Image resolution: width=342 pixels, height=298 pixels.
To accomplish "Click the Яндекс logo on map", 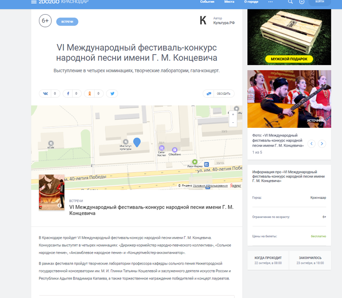I will tap(236, 186).
